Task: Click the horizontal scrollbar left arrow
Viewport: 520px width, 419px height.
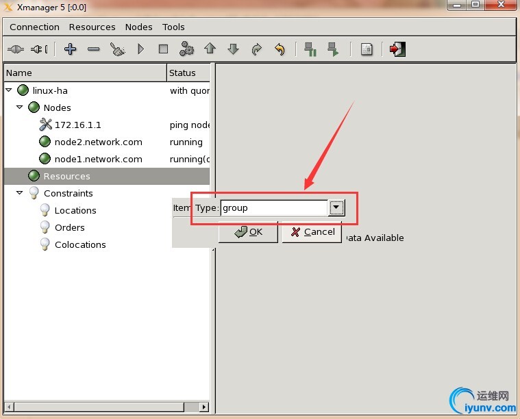Action: pyautogui.click(x=10, y=407)
